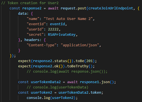The width and height of the screenshot is (142, 102).
Task: Click the userTokenData2 declaration name
Action: (x=46, y=82)
